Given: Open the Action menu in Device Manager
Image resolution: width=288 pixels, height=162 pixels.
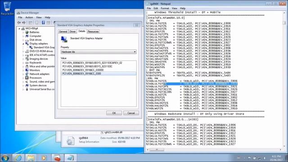Looking at the screenshot, I should [x=29, y=18].
